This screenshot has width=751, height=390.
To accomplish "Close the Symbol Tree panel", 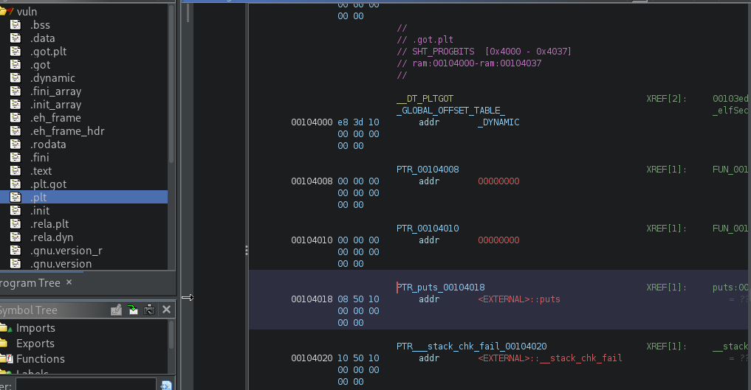I will coord(166,310).
